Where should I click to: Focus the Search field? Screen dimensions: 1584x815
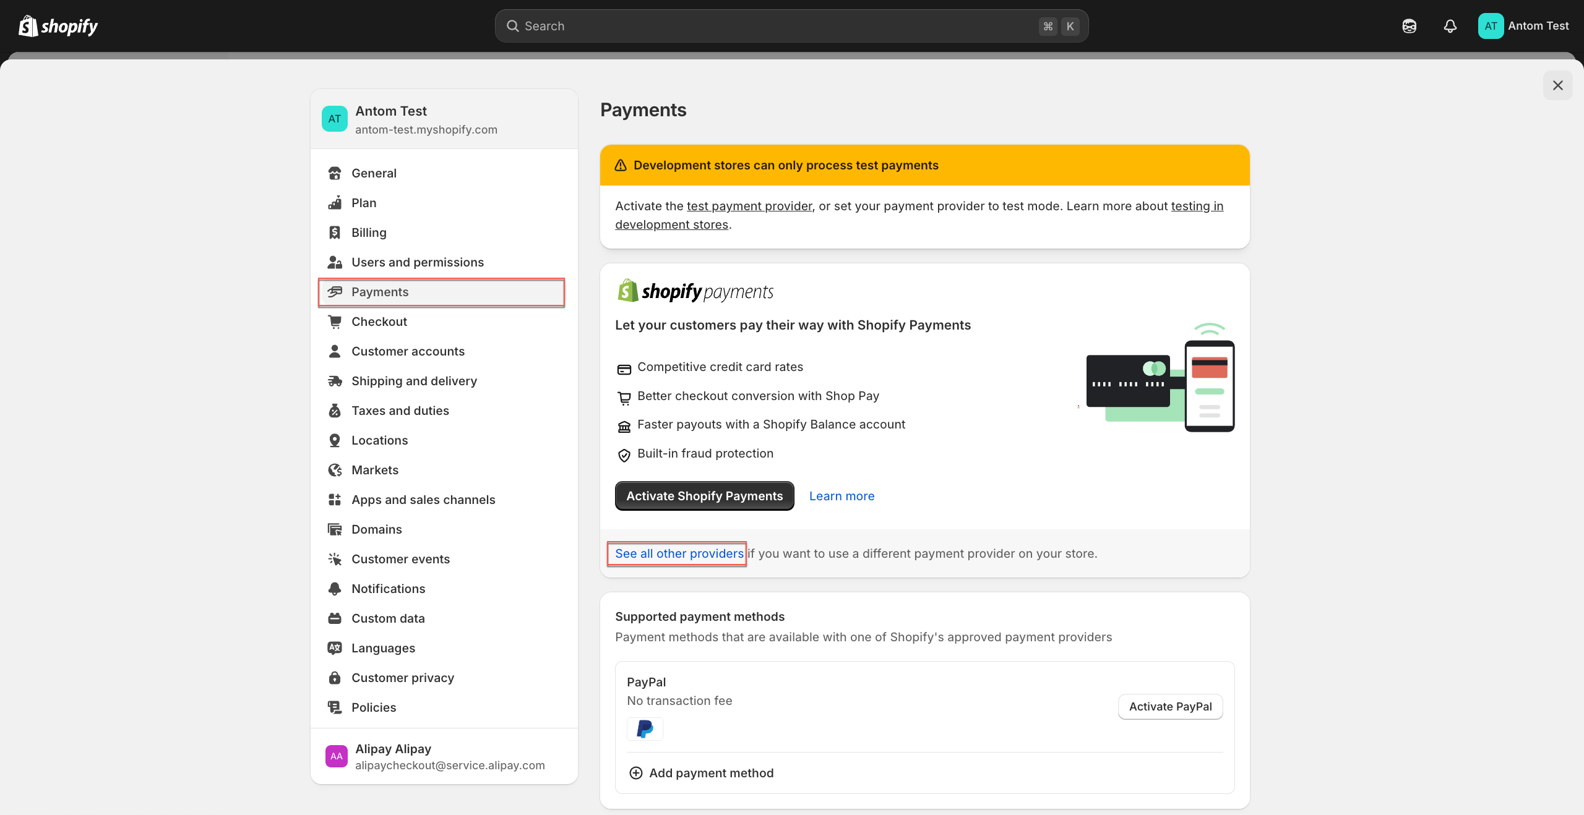791,26
